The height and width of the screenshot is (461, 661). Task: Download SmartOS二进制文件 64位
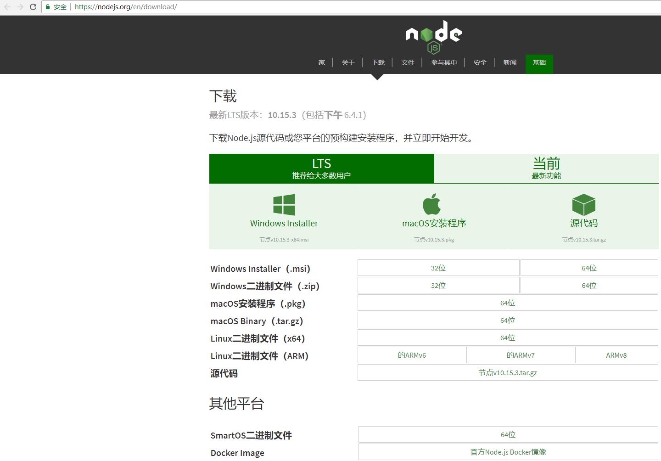pyautogui.click(x=508, y=435)
